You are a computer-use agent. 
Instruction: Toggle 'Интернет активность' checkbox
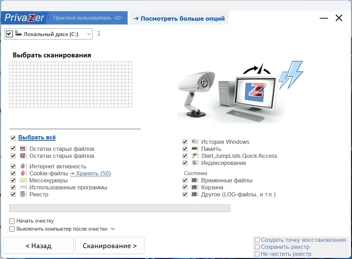pos(13,166)
